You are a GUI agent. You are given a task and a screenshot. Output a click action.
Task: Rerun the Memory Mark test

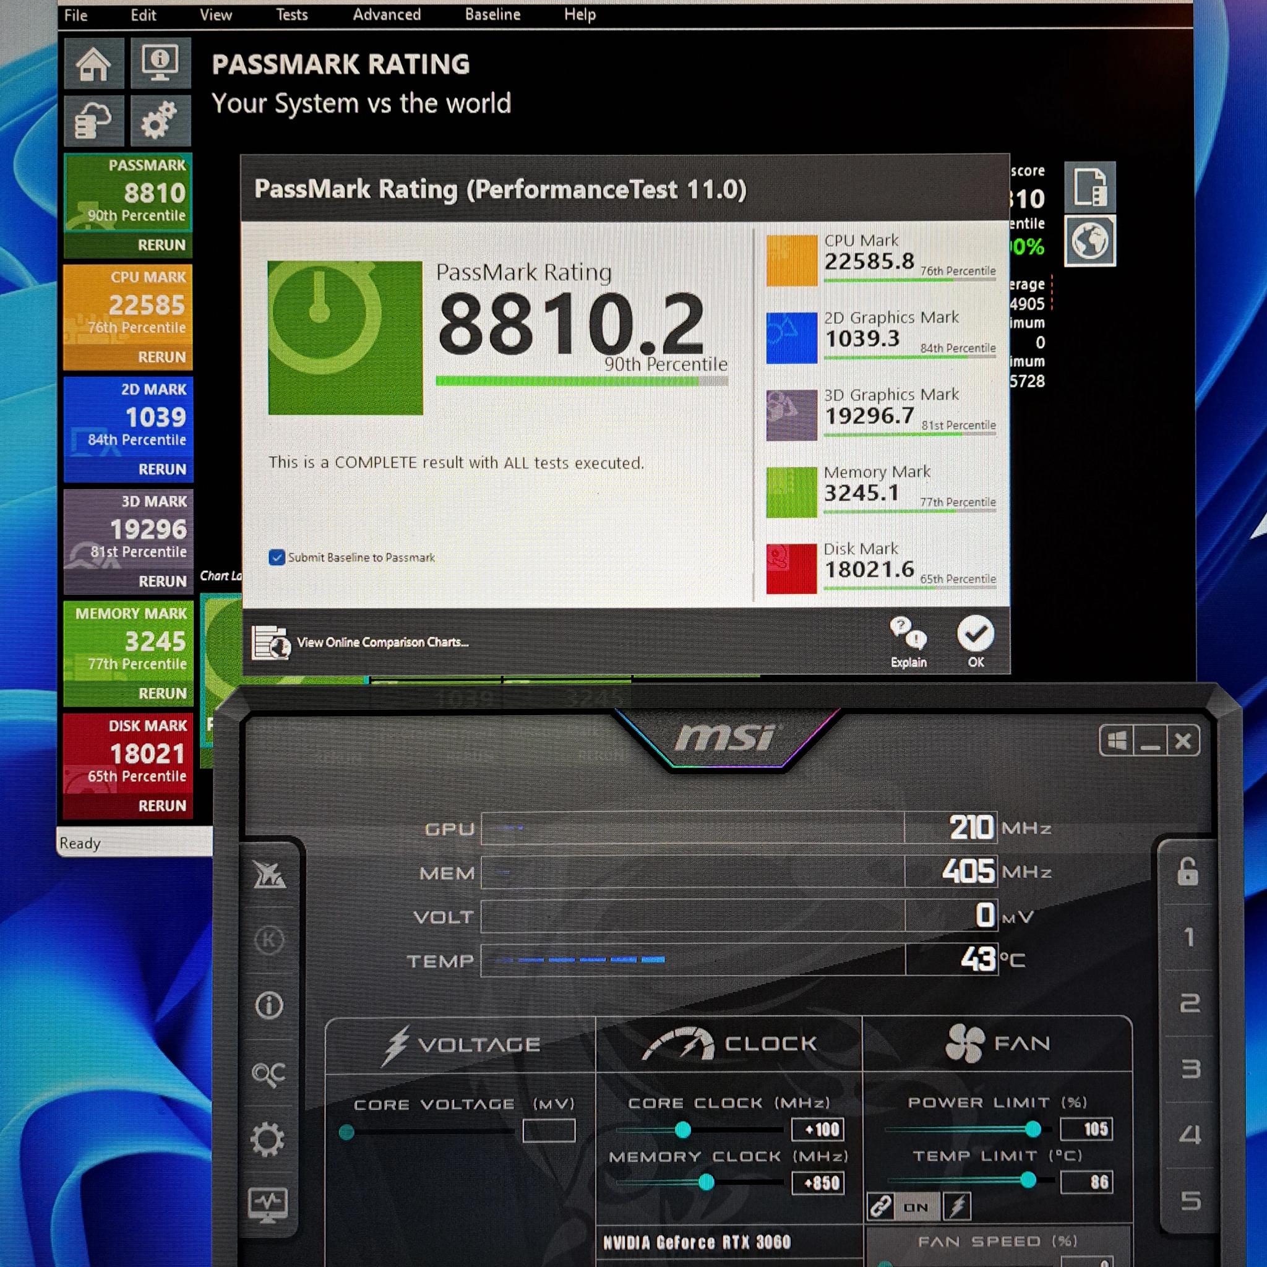pyautogui.click(x=162, y=694)
